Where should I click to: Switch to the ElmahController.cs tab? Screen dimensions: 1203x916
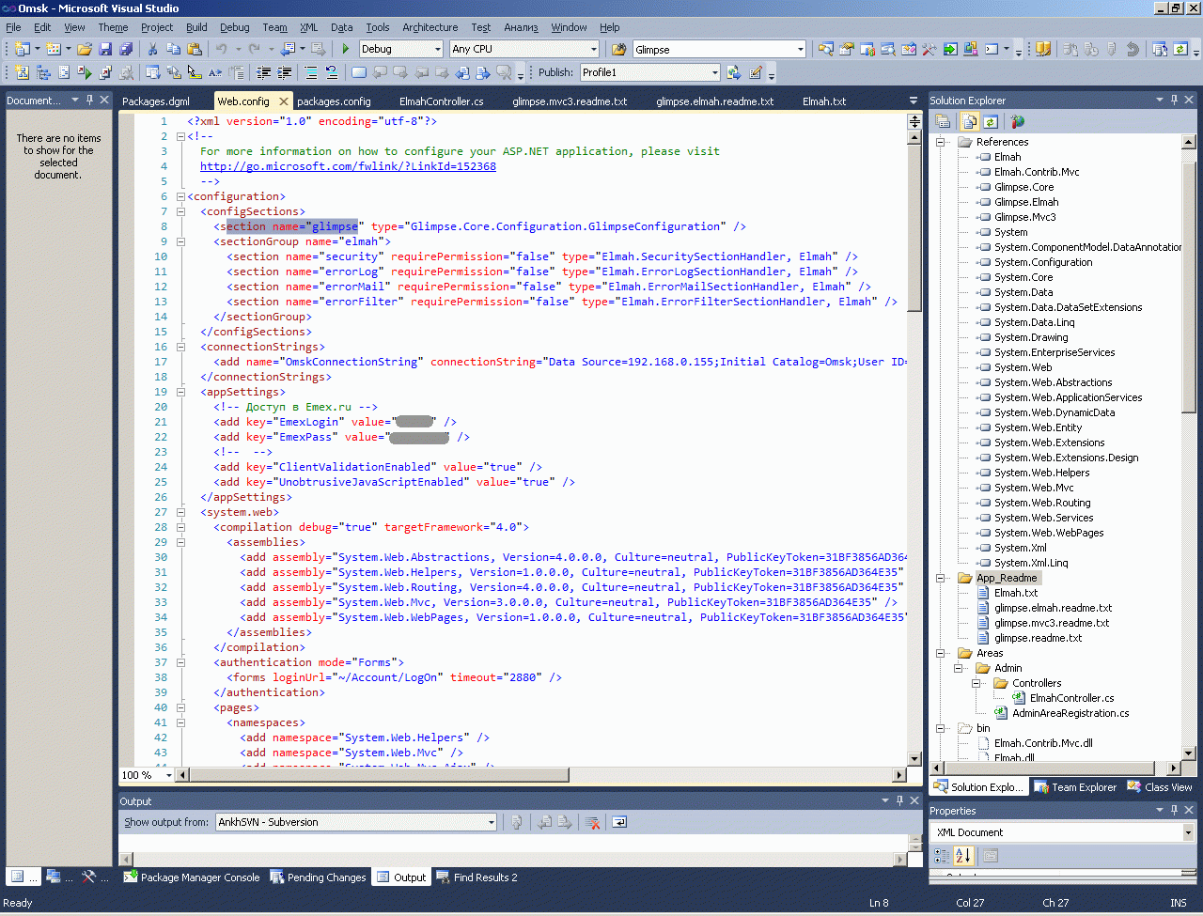pyautogui.click(x=441, y=101)
